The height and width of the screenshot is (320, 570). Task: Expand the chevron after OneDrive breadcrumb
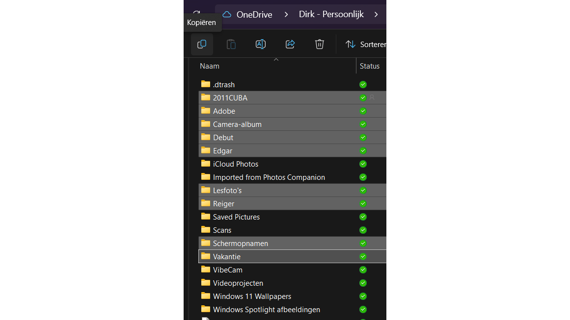pyautogui.click(x=286, y=15)
